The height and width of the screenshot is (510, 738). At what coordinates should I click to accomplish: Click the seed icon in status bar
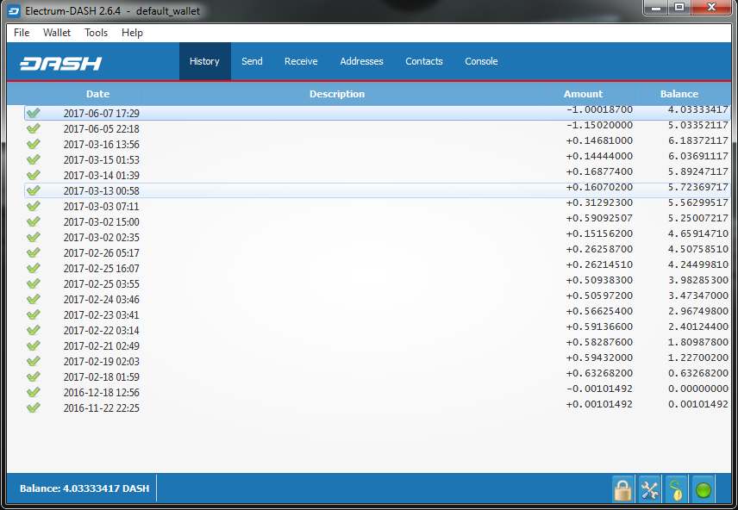676,490
